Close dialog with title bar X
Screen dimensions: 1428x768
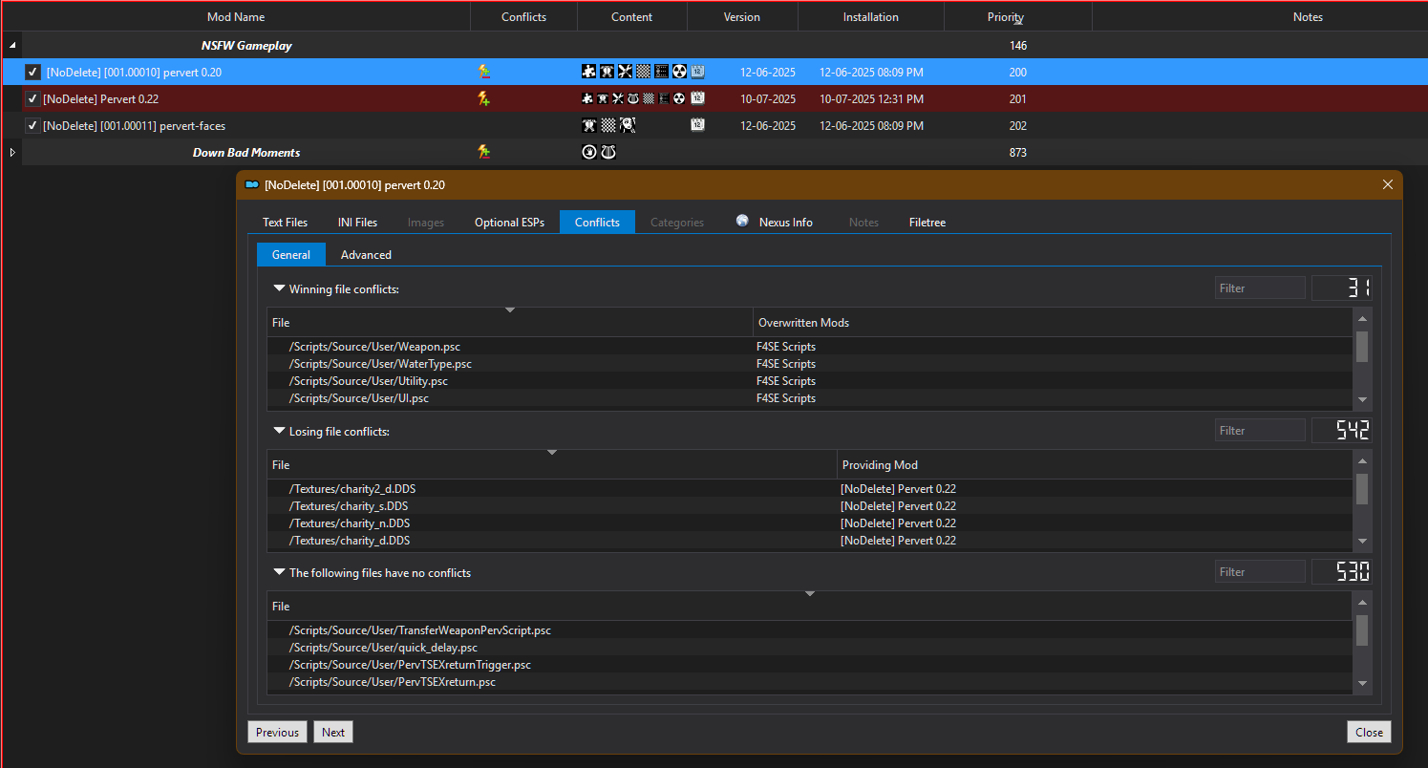click(1387, 184)
